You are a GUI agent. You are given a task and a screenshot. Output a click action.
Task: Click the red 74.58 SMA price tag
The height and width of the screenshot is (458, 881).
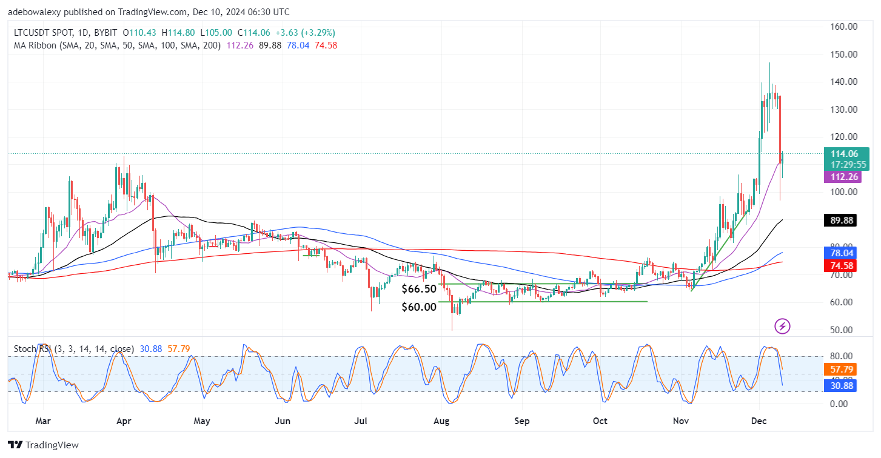(840, 265)
